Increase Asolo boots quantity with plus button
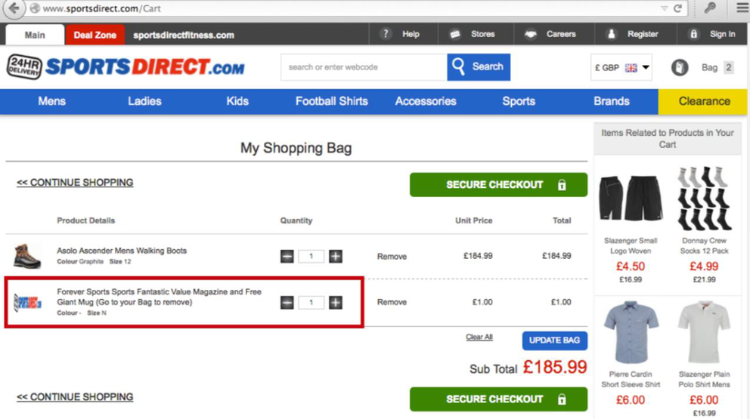This screenshot has width=750, height=419. (x=336, y=257)
